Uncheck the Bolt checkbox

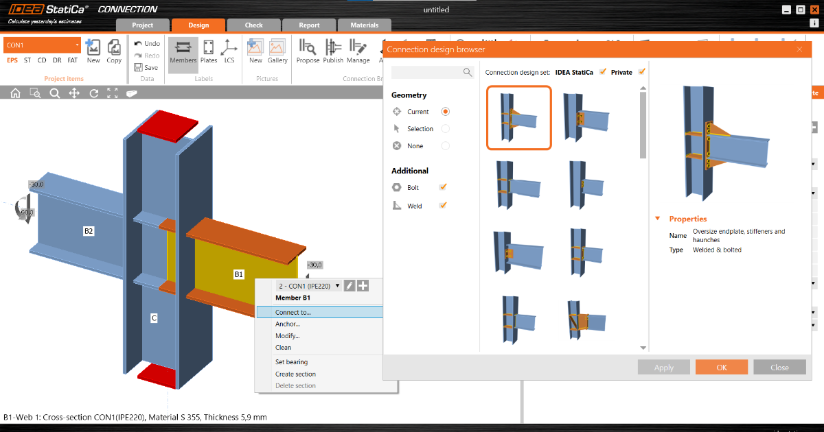click(443, 187)
